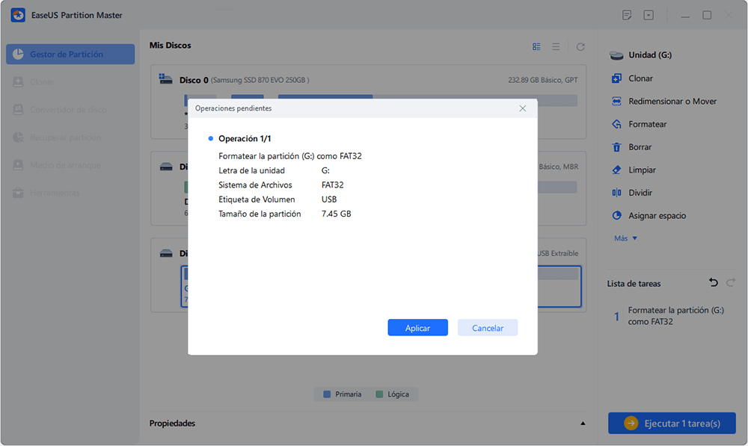Click the Asignar espacio icon

617,215
